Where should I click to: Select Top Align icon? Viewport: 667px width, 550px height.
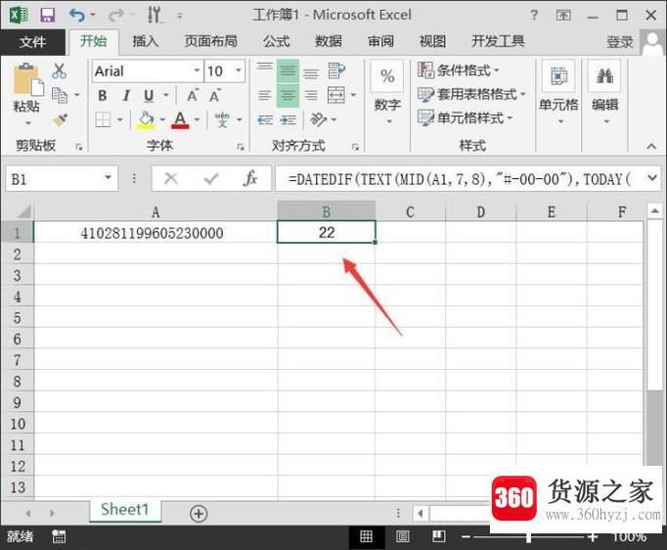[x=265, y=69]
